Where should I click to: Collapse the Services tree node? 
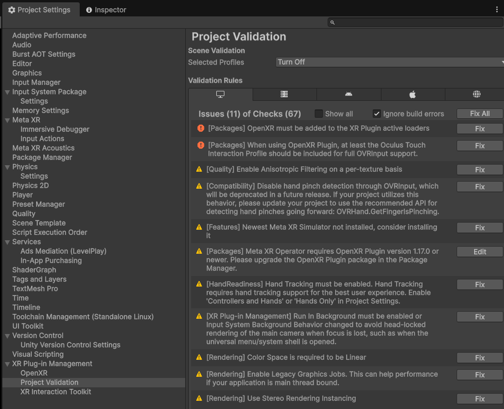[x=7, y=242]
